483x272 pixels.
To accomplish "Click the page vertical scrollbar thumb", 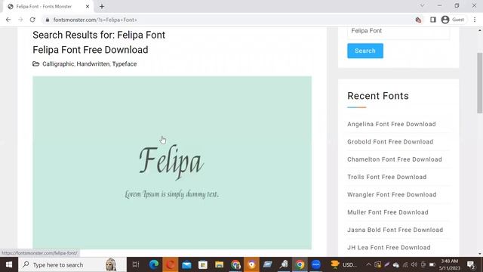I will [x=480, y=83].
